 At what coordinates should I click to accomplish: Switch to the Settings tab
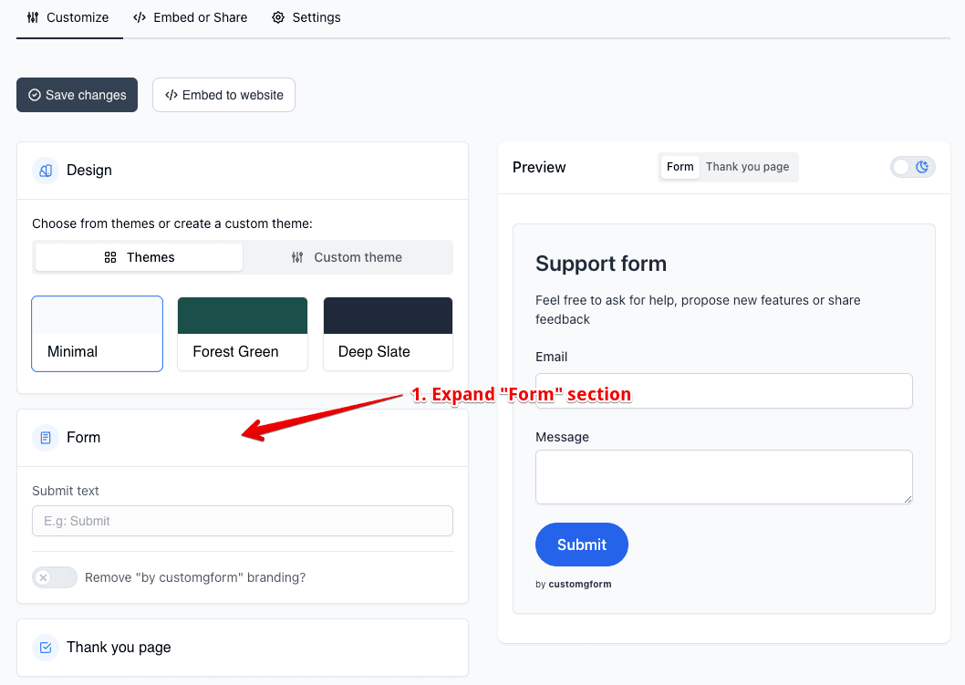(x=306, y=17)
